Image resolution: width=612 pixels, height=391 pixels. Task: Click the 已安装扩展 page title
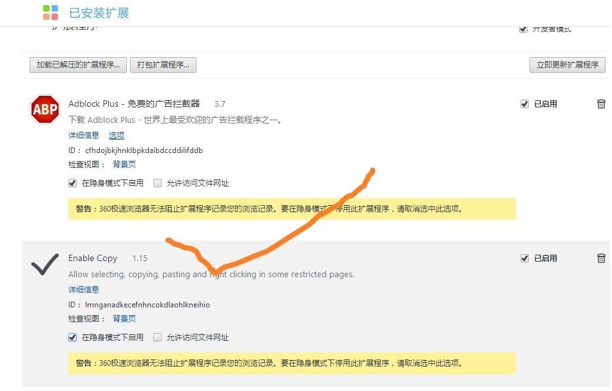point(99,13)
